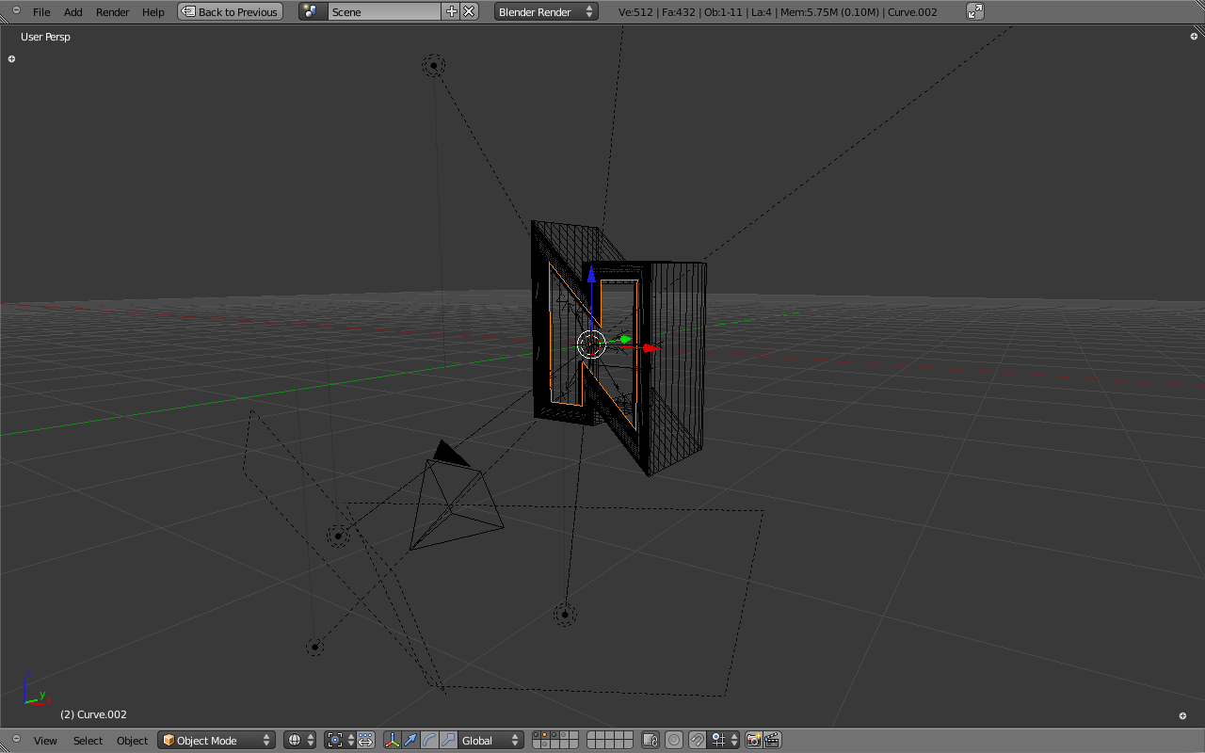Click the OpenGL render animation clapper icon
This screenshot has height=753, width=1205.
[773, 741]
